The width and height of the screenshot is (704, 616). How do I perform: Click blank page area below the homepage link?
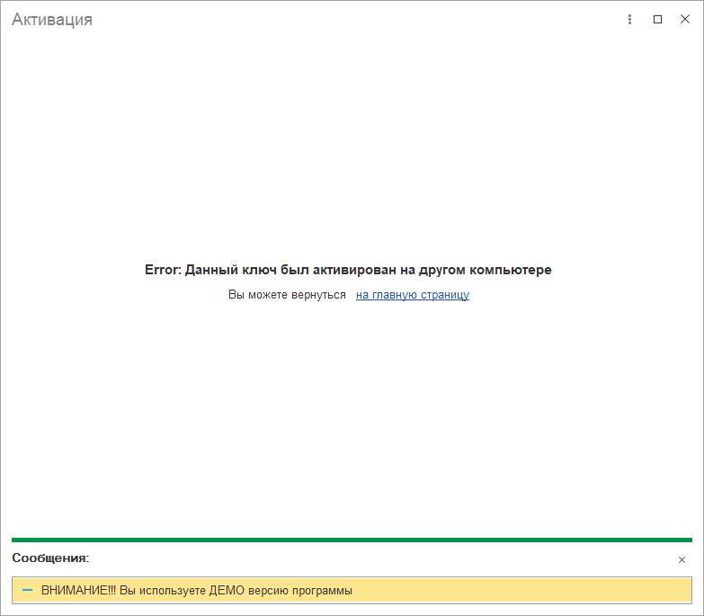[x=352, y=414]
